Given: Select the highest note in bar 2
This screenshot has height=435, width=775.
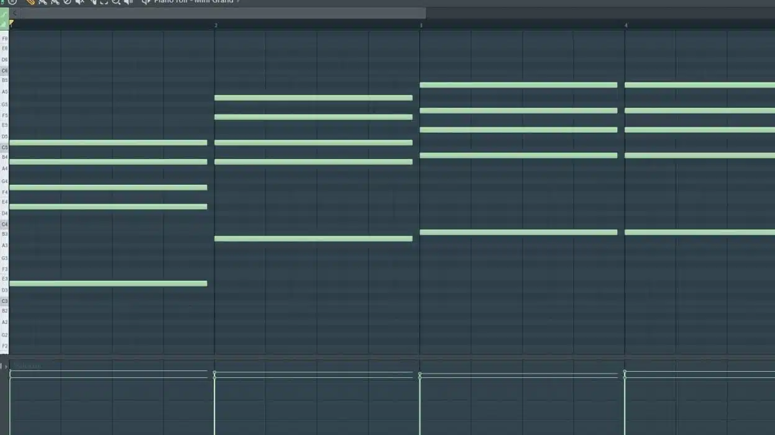Looking at the screenshot, I should coord(313,97).
